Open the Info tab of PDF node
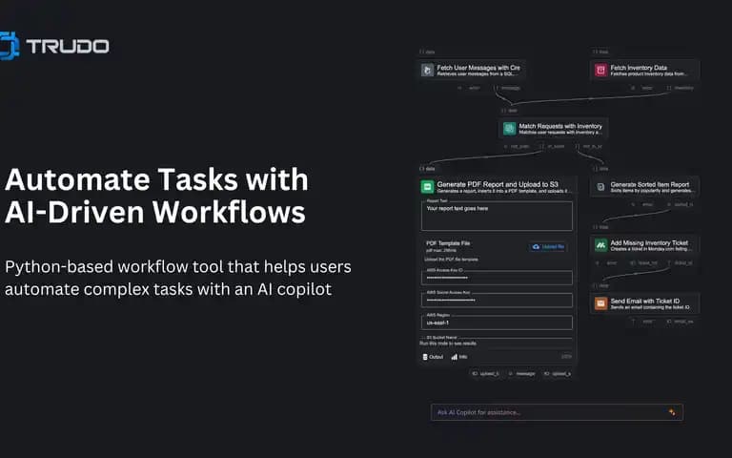732x458 pixels. [x=459, y=357]
